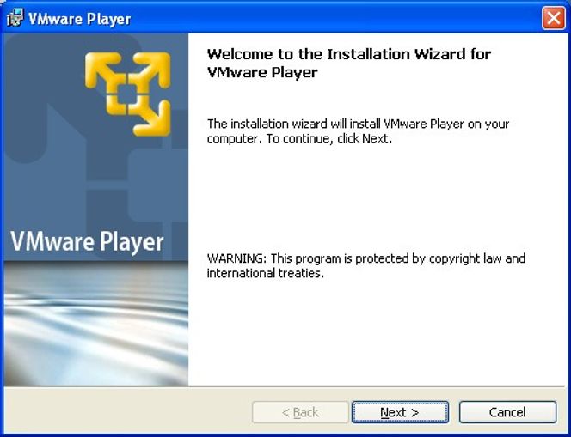Click the 'To continue, click Next' instruction text

point(328,139)
